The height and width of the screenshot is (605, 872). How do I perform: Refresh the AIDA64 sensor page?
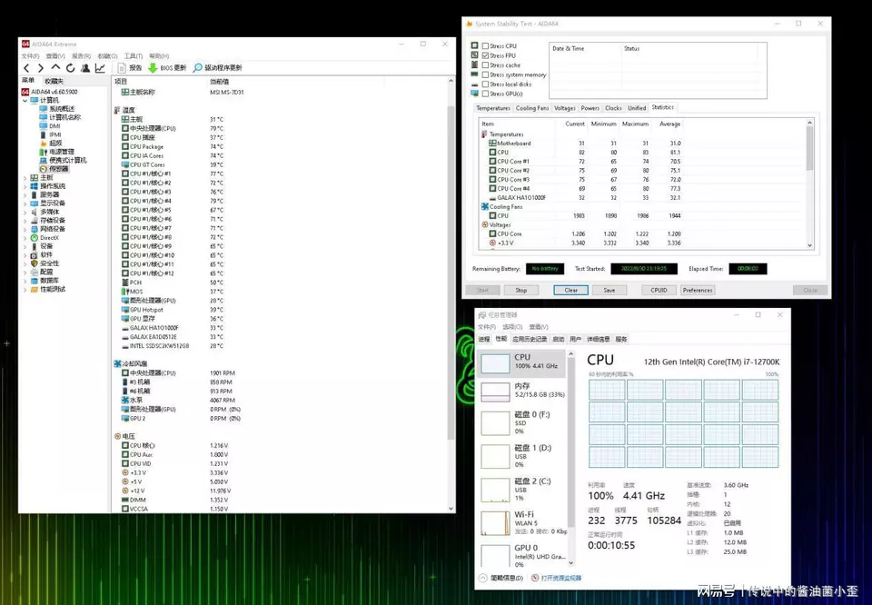coord(71,68)
